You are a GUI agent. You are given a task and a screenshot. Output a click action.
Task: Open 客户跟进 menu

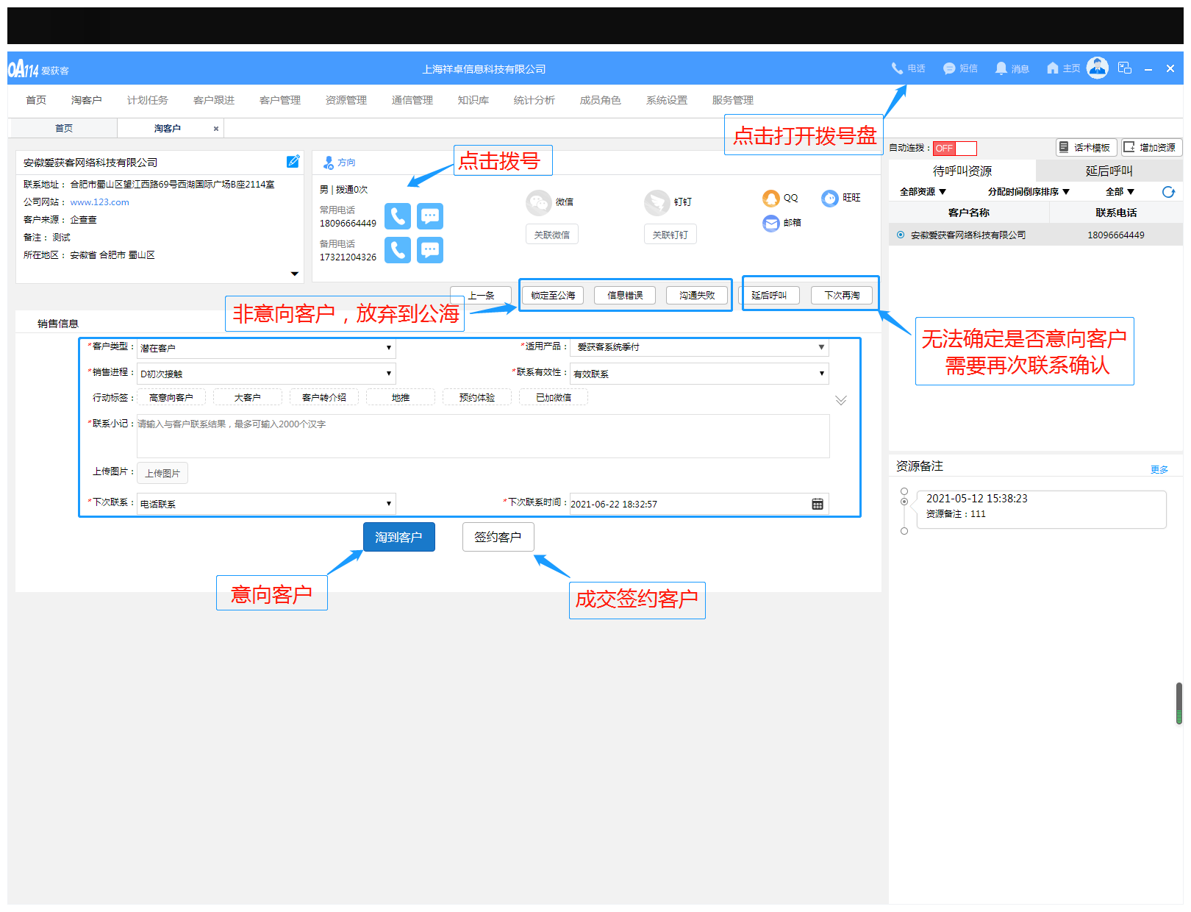click(214, 101)
